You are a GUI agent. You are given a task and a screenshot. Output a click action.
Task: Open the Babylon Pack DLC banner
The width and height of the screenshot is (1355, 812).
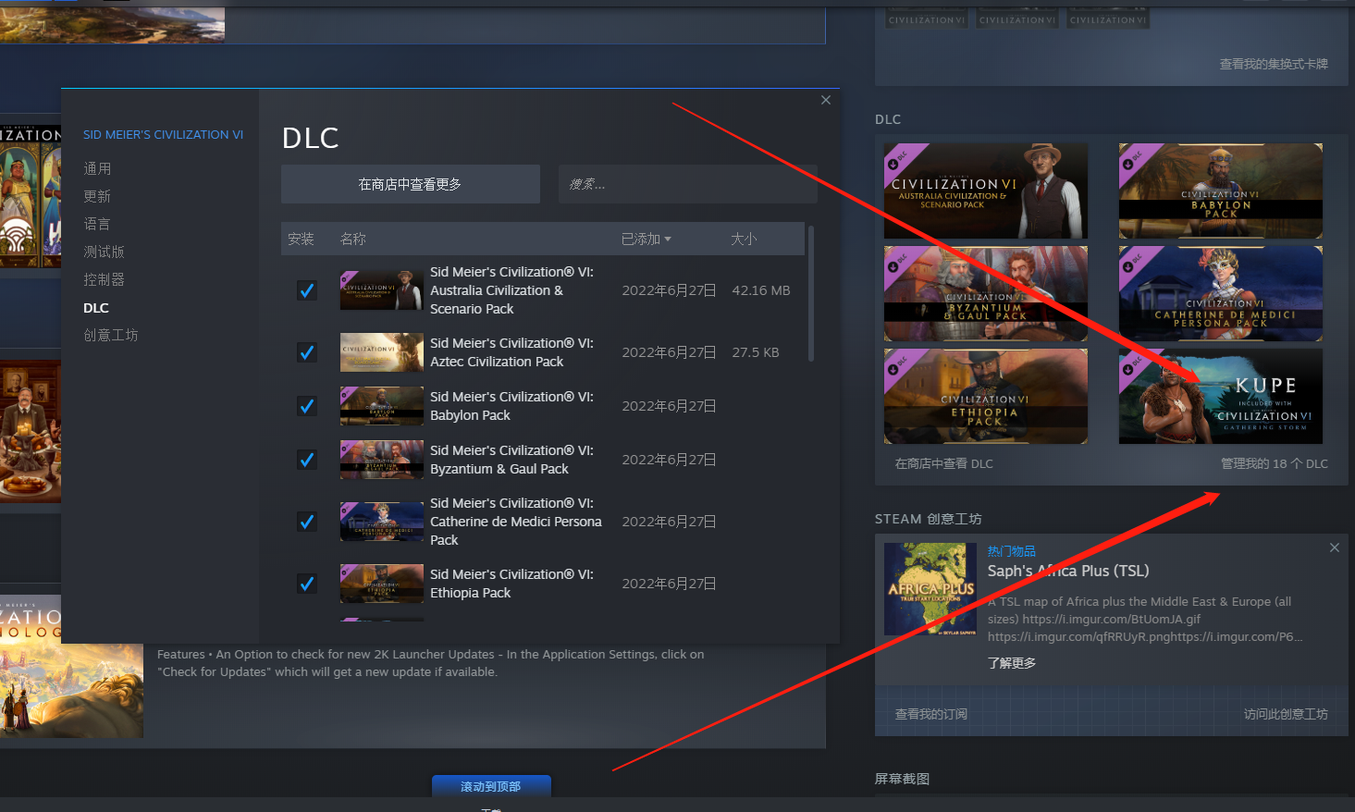pyautogui.click(x=1220, y=191)
